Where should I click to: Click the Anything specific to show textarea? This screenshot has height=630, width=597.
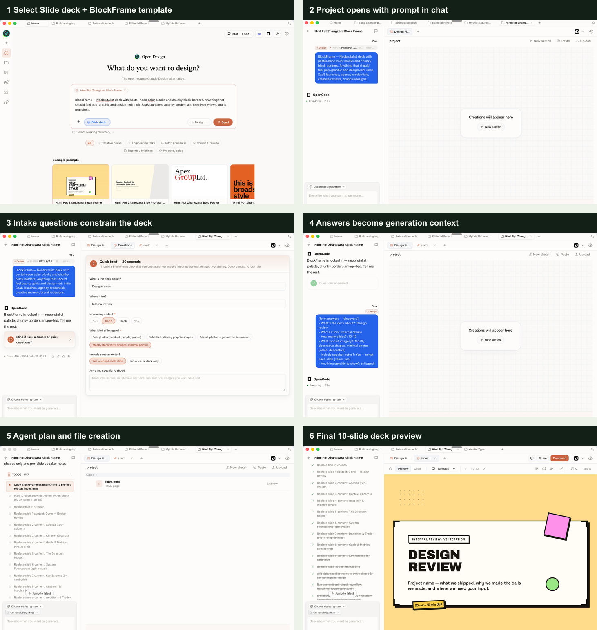point(187,383)
